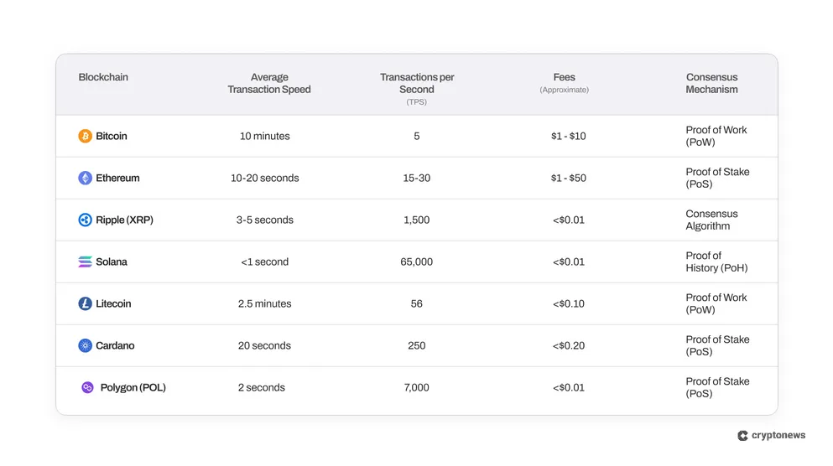Click Bitcoin's Proof of Work (PoW) cell
This screenshot has height=466, width=833.
click(716, 136)
